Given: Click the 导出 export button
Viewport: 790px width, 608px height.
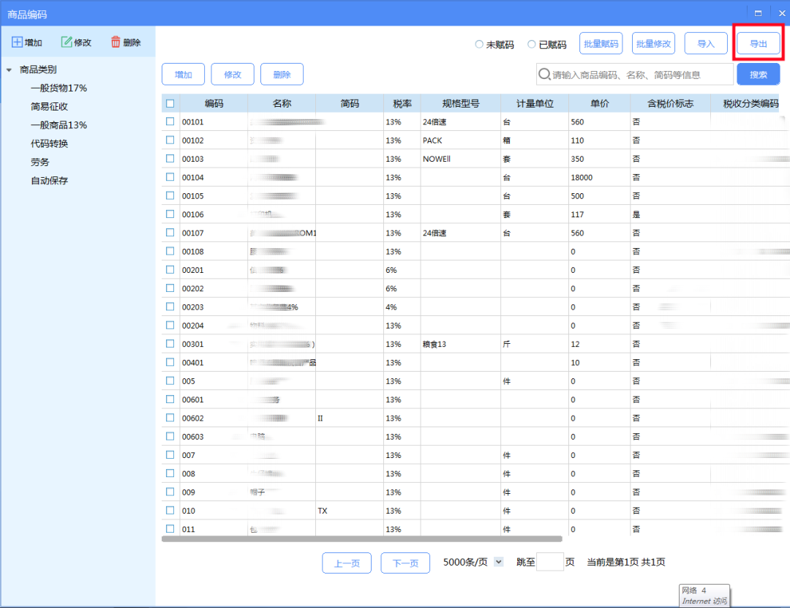Looking at the screenshot, I should click(x=759, y=43).
